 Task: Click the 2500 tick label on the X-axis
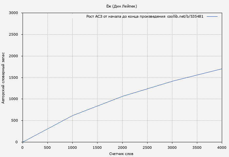coord(147,148)
